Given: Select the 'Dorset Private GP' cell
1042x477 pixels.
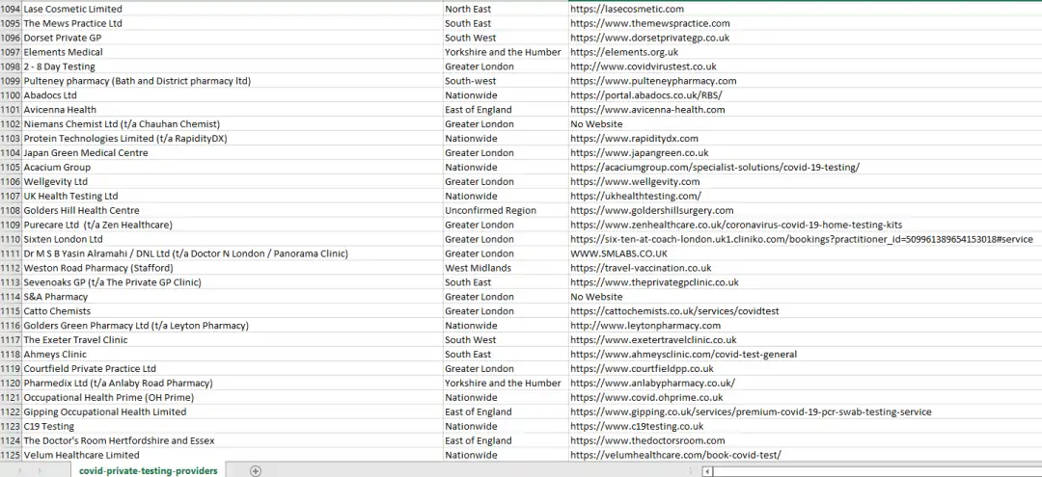Looking at the screenshot, I should tap(233, 38).
